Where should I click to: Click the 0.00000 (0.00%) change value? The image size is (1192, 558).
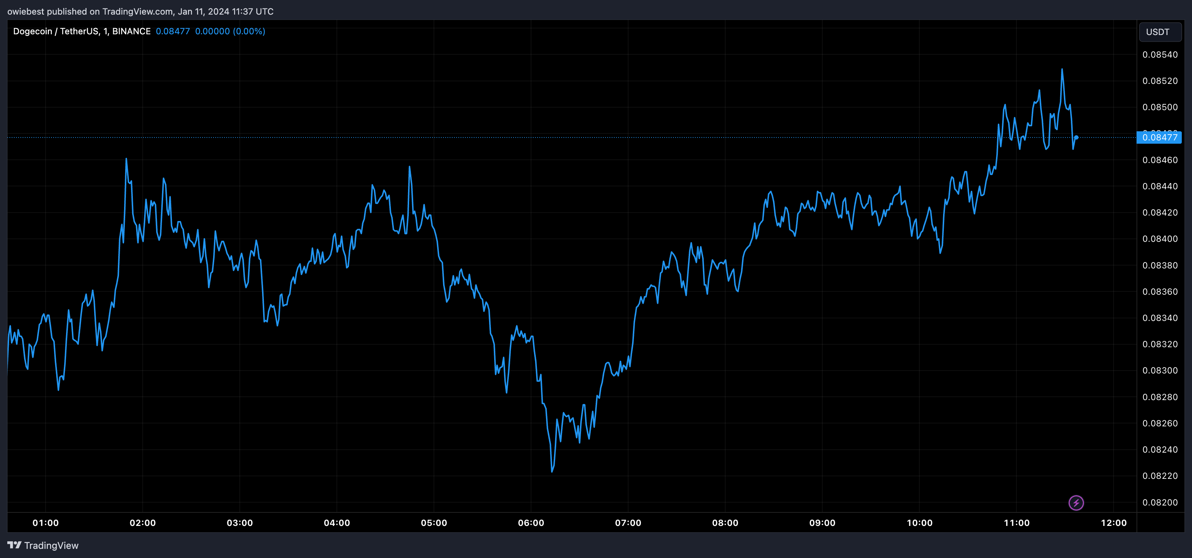230,31
